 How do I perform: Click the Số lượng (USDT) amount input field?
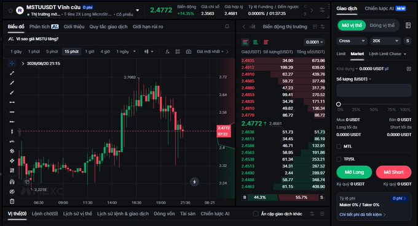coord(374,90)
